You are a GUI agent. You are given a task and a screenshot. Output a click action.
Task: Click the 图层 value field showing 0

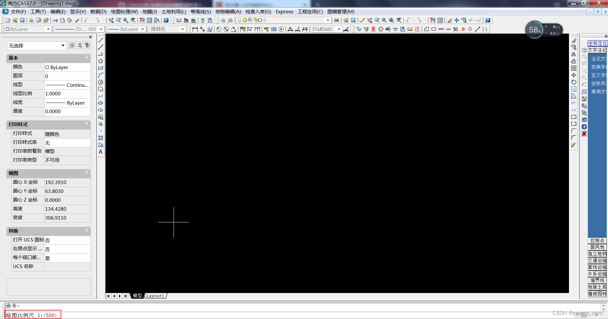pyautogui.click(x=67, y=76)
